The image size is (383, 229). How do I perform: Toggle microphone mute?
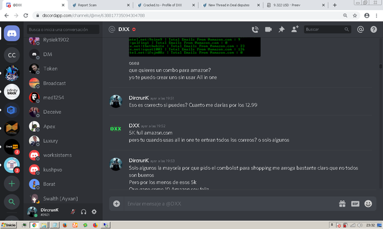(73, 212)
